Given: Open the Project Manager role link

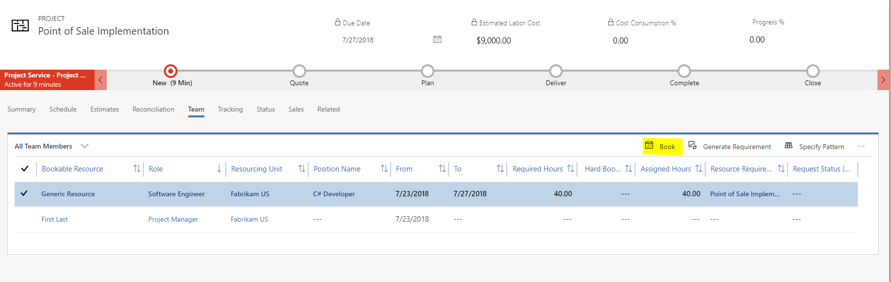Looking at the screenshot, I should [173, 220].
